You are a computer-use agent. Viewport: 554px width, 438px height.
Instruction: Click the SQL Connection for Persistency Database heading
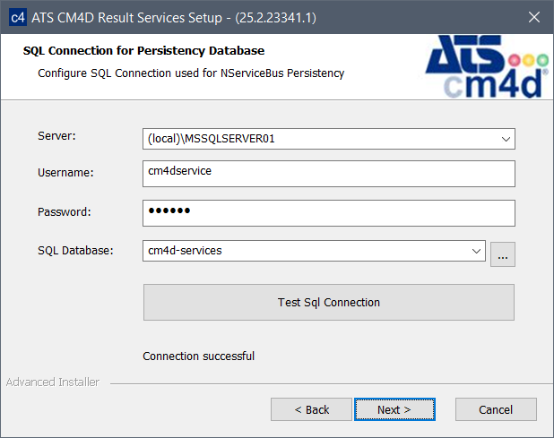143,51
